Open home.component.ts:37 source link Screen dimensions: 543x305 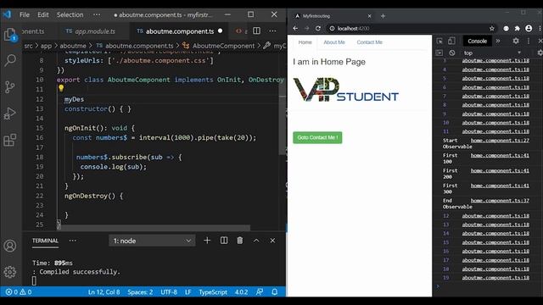pos(500,200)
